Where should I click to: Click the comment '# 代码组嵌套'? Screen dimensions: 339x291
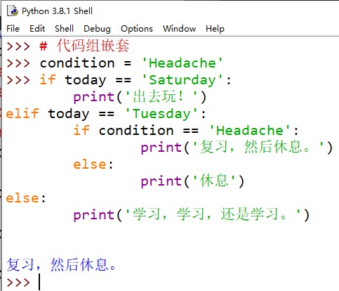click(84, 46)
